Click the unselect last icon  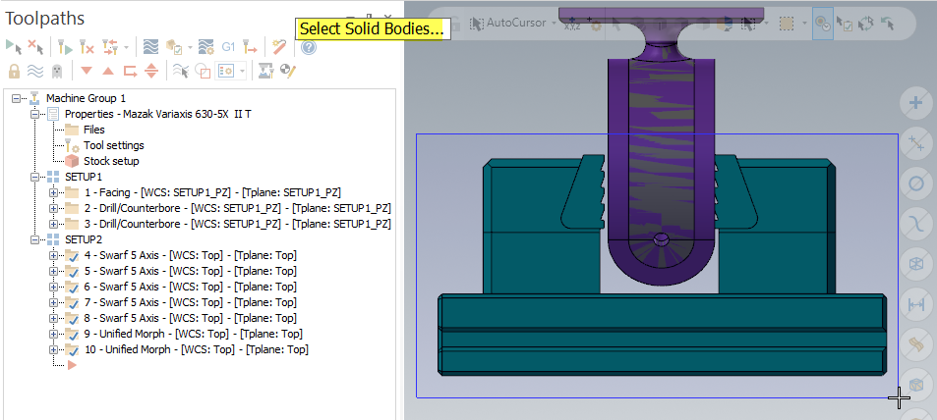888,24
